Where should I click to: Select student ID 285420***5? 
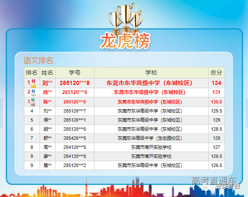point(75,138)
